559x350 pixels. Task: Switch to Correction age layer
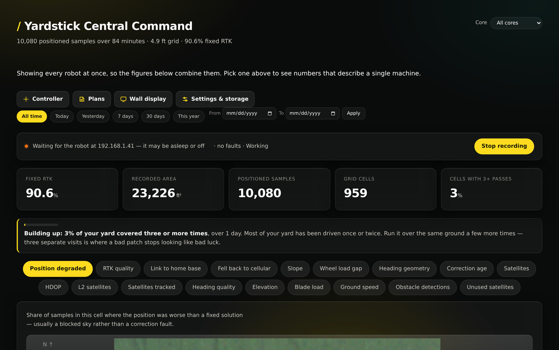(x=467, y=269)
